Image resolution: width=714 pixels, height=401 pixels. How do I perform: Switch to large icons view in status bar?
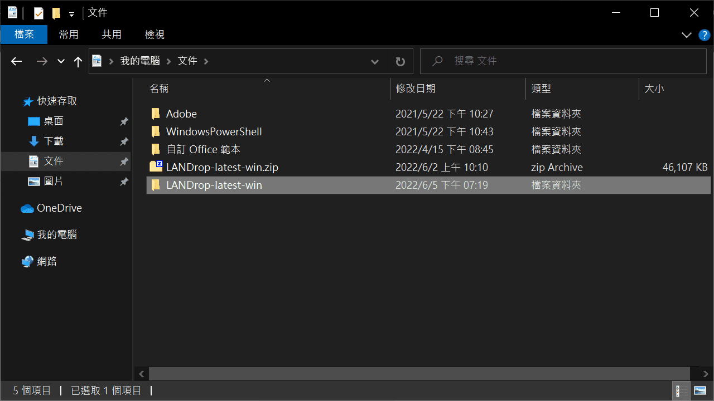699,390
